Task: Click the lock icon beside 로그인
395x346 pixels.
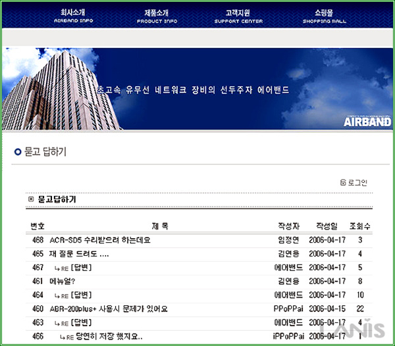Action: click(343, 182)
